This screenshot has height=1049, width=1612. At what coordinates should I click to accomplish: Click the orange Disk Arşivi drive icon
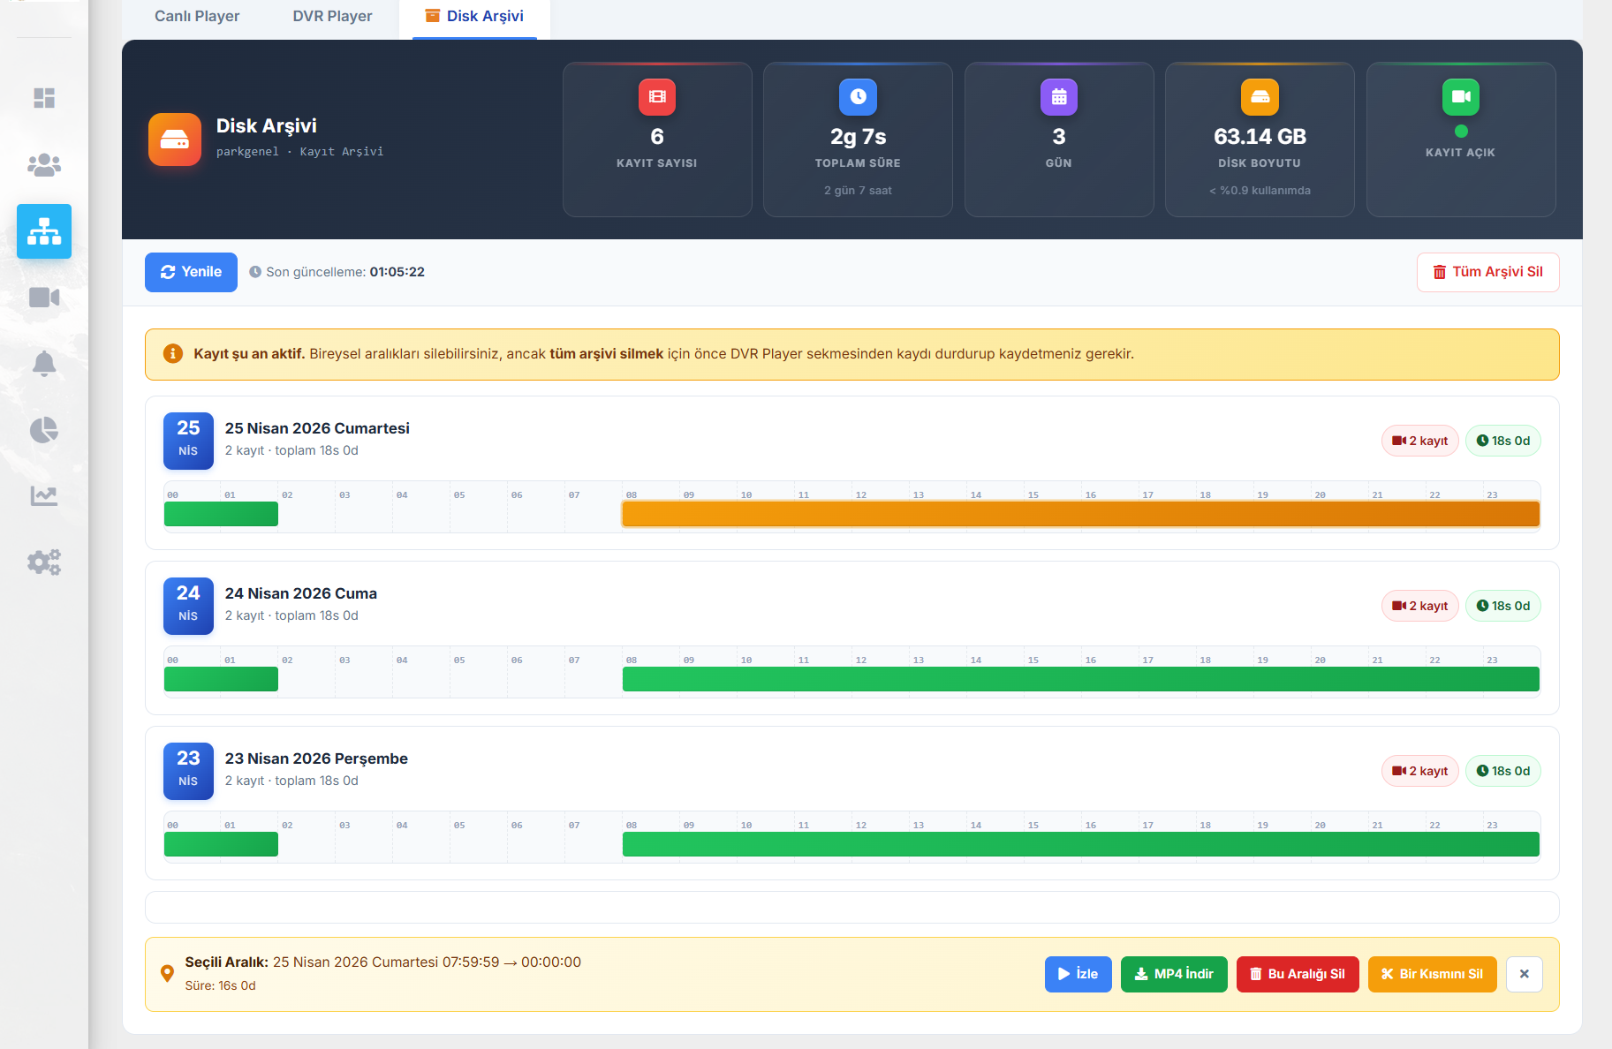[175, 140]
